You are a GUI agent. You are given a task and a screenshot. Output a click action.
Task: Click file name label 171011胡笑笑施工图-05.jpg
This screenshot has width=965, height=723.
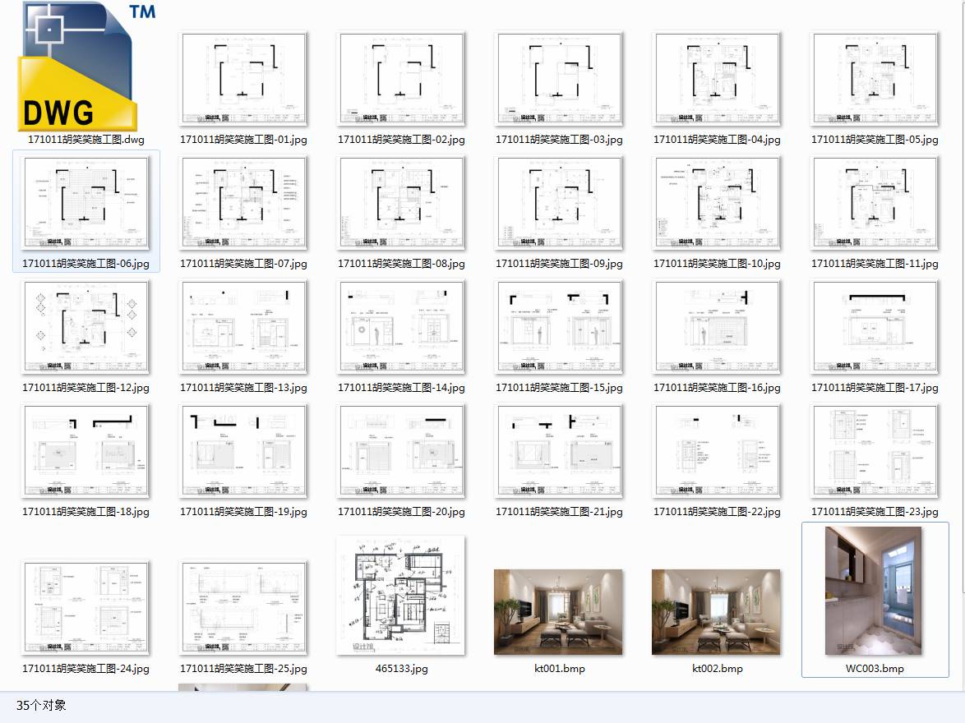click(875, 140)
